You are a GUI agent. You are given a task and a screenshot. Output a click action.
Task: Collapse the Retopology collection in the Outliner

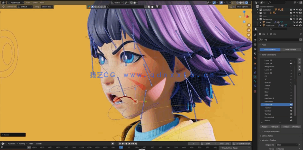click(x=258, y=19)
